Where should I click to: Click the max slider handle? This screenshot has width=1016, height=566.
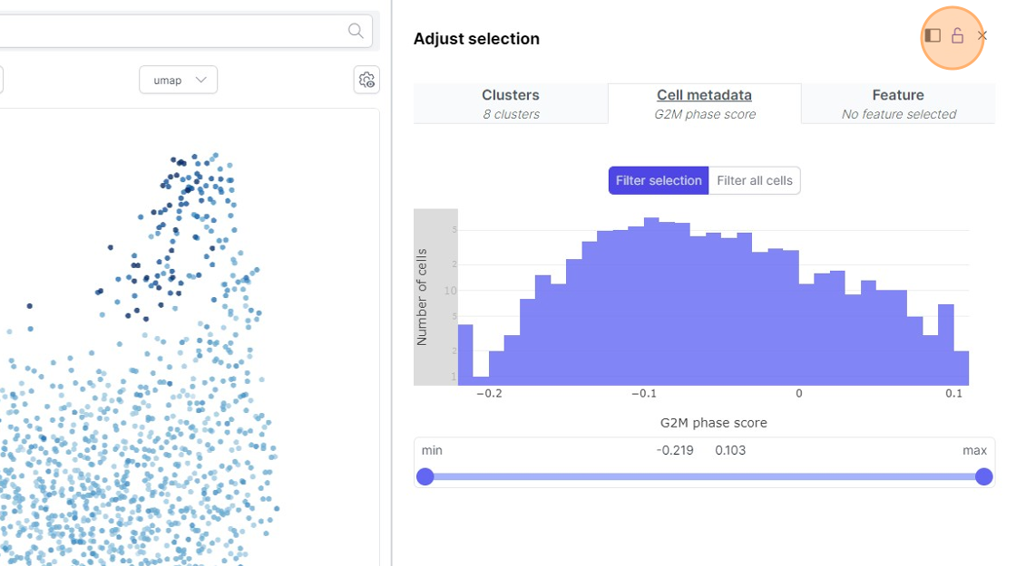tap(983, 476)
